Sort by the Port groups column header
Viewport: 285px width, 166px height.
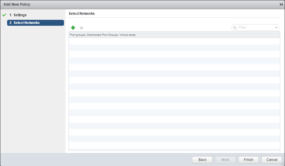pyautogui.click(x=103, y=35)
